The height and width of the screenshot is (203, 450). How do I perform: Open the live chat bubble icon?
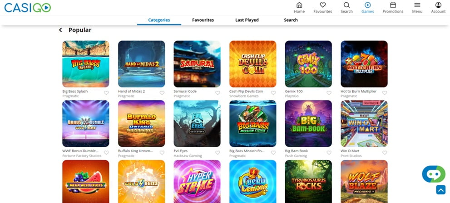pyautogui.click(x=434, y=174)
